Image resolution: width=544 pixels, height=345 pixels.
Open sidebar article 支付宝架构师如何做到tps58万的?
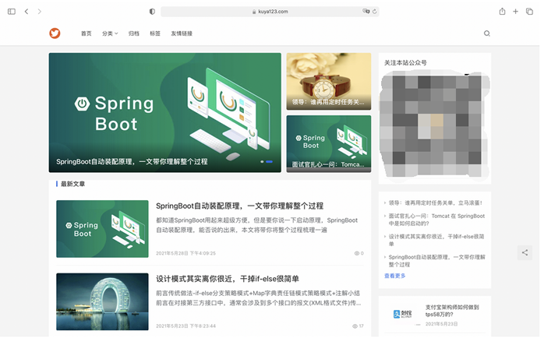[452, 311]
